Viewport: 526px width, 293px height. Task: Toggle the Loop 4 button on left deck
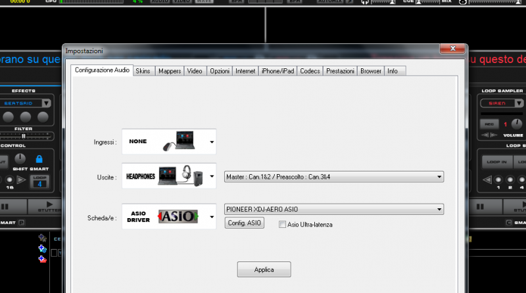point(39,181)
